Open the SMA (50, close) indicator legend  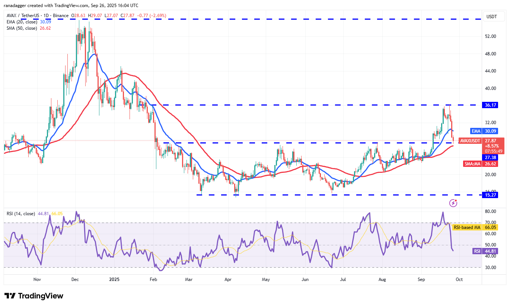[21, 28]
